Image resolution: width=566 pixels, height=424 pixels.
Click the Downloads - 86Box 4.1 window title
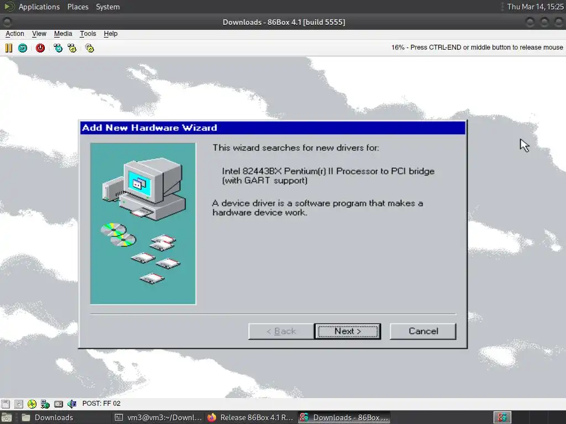[284, 22]
